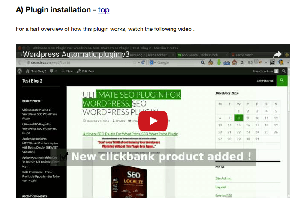The width and height of the screenshot is (301, 205).
Task: Open the video title Wordpress Automatic plugin v3
Action: point(76,54)
